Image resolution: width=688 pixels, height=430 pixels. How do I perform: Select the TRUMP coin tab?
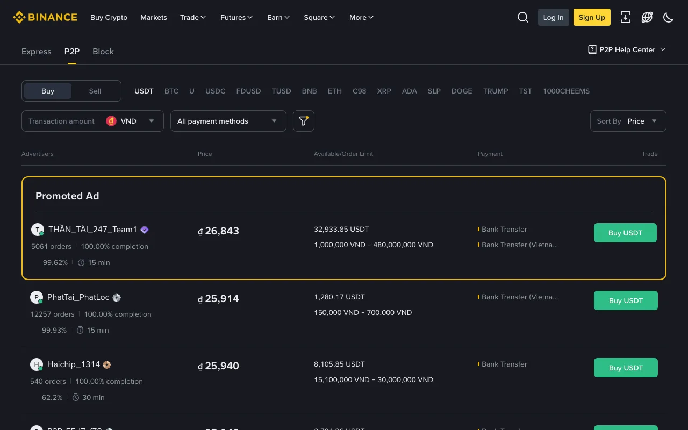(x=496, y=91)
